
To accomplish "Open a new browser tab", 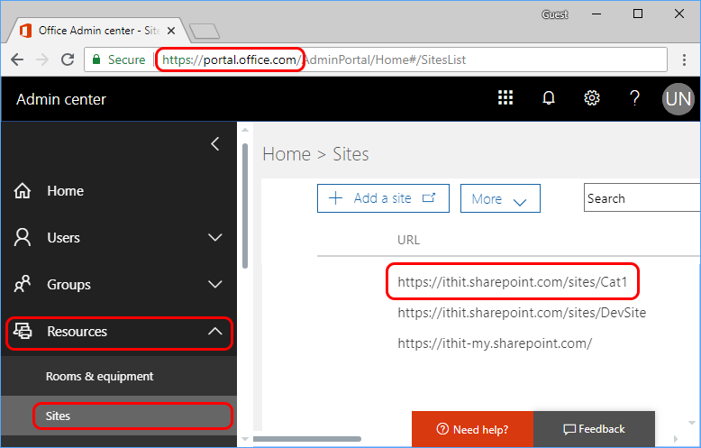I will pyautogui.click(x=205, y=32).
